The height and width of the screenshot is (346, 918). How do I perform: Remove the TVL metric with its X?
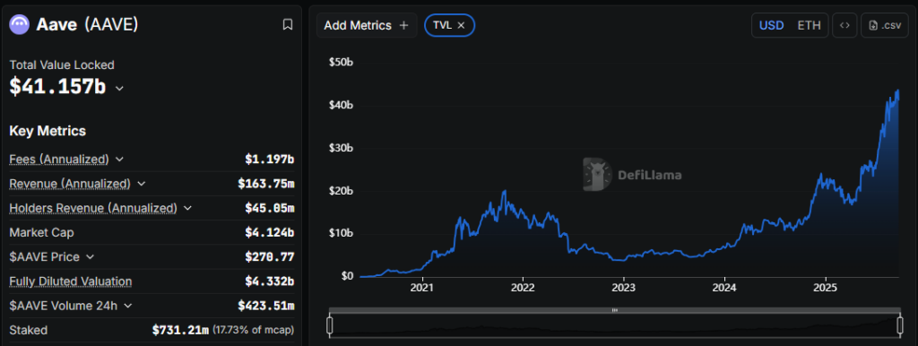461,25
